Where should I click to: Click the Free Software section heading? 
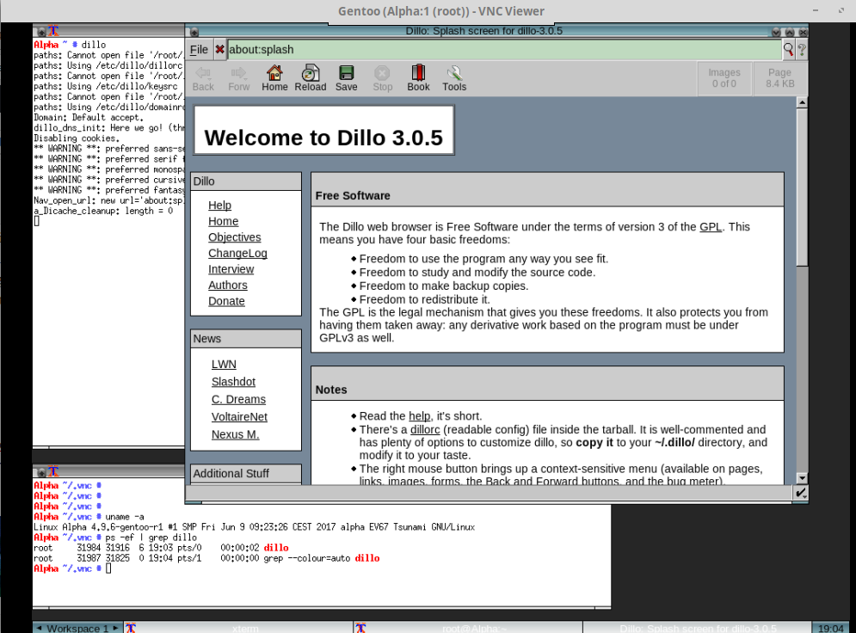[x=353, y=196]
